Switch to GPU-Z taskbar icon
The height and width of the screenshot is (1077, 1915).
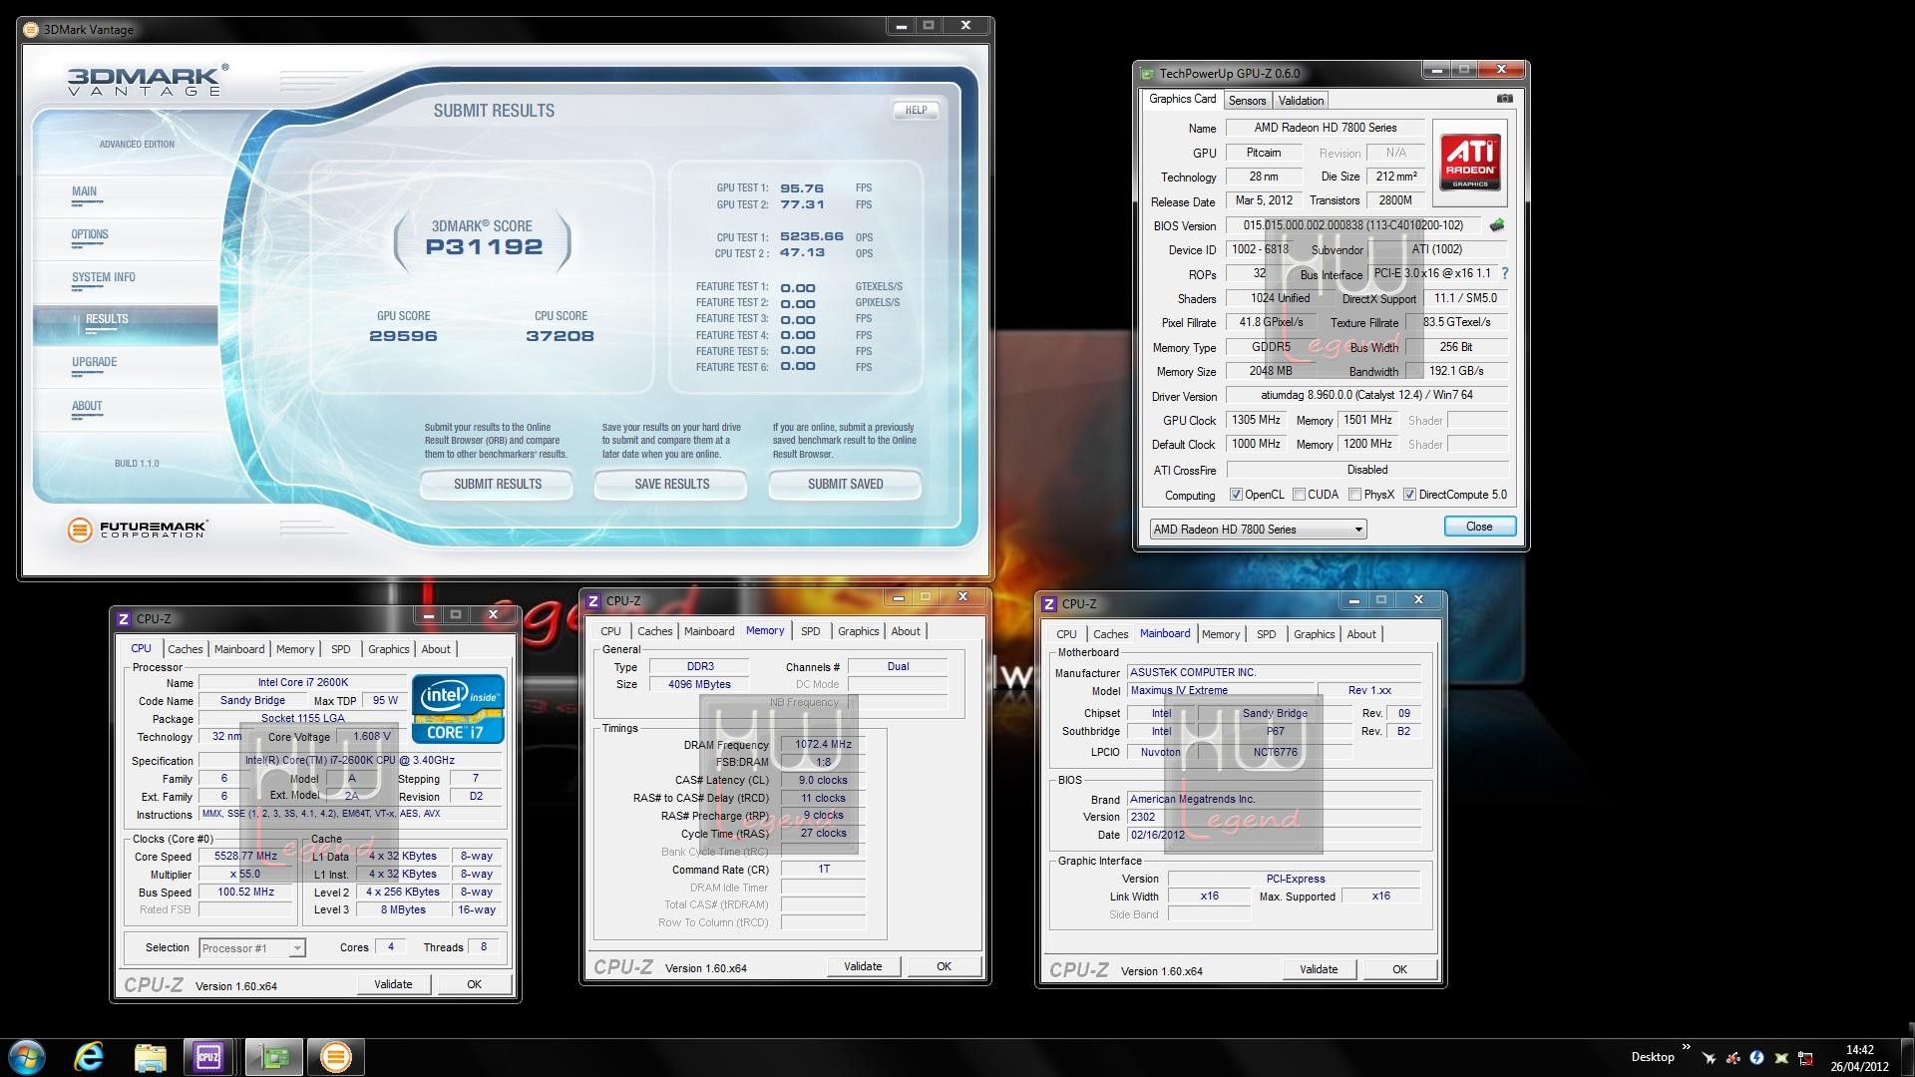(x=274, y=1057)
